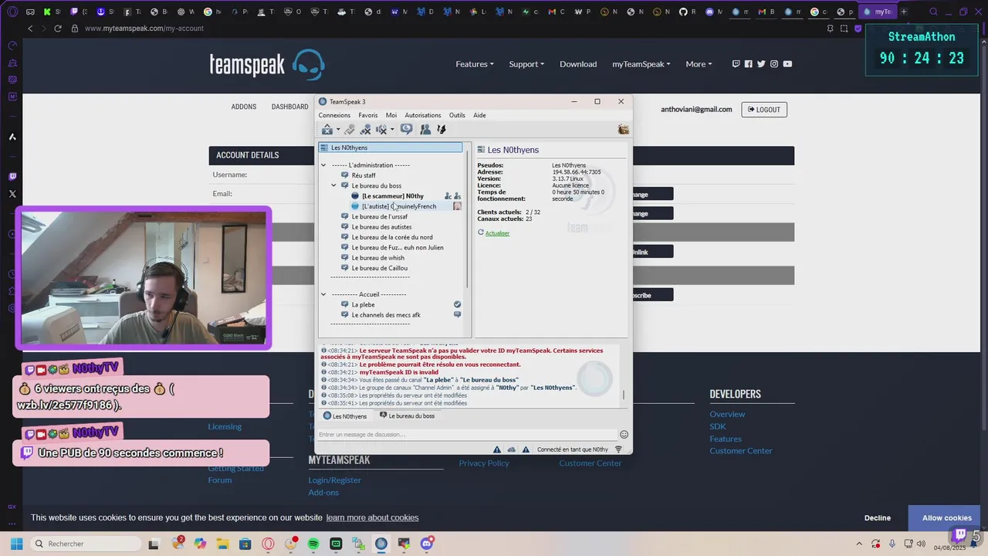The height and width of the screenshot is (556, 988).
Task: Open the Support dropdown on the TeamSpeak website
Action: [x=526, y=64]
